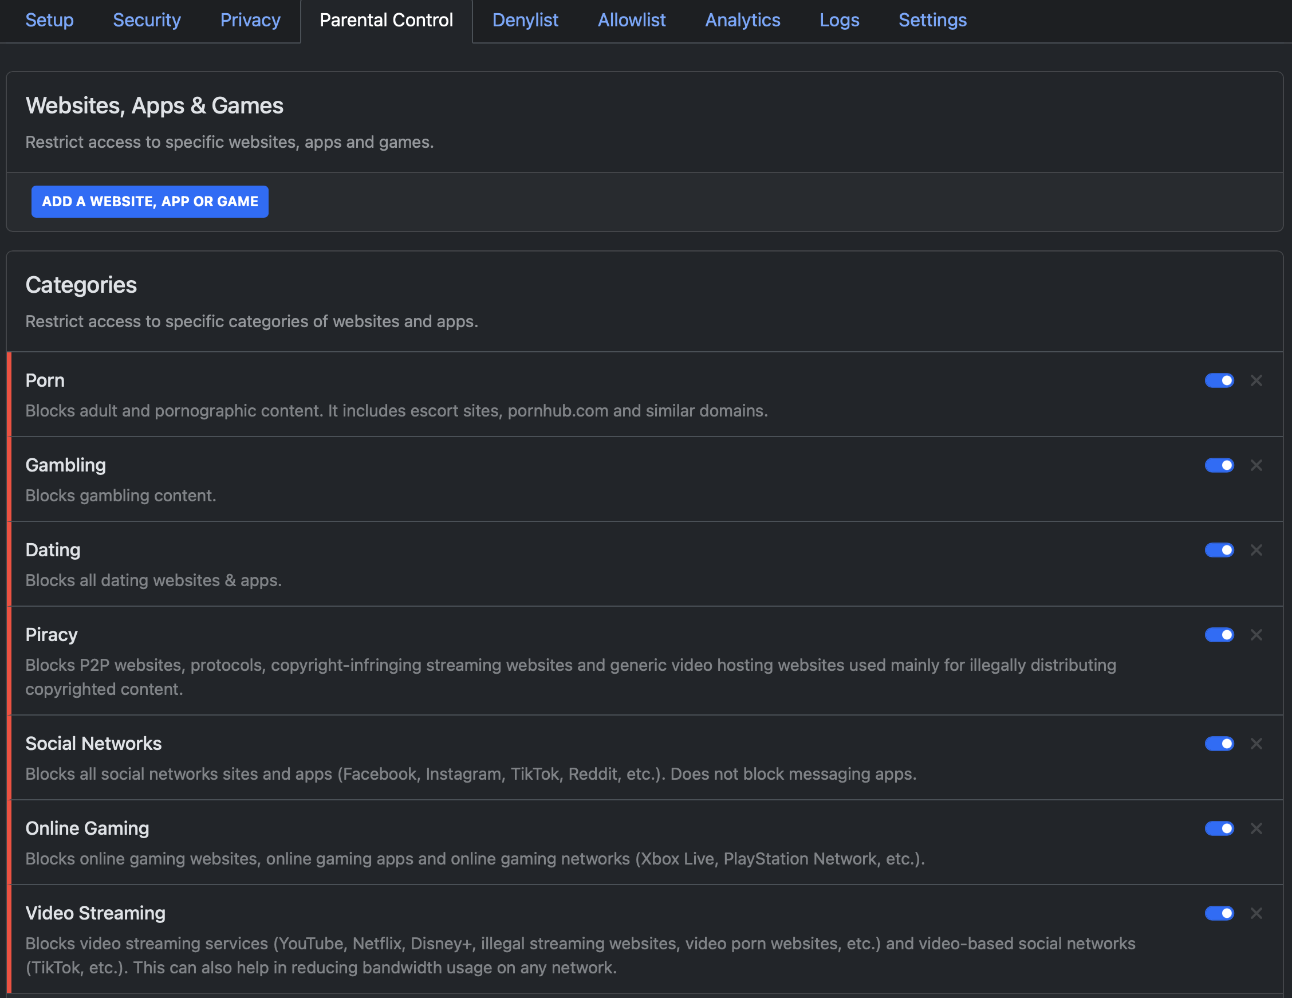Disable Video Streaming blocking
The image size is (1292, 998).
[x=1219, y=913]
